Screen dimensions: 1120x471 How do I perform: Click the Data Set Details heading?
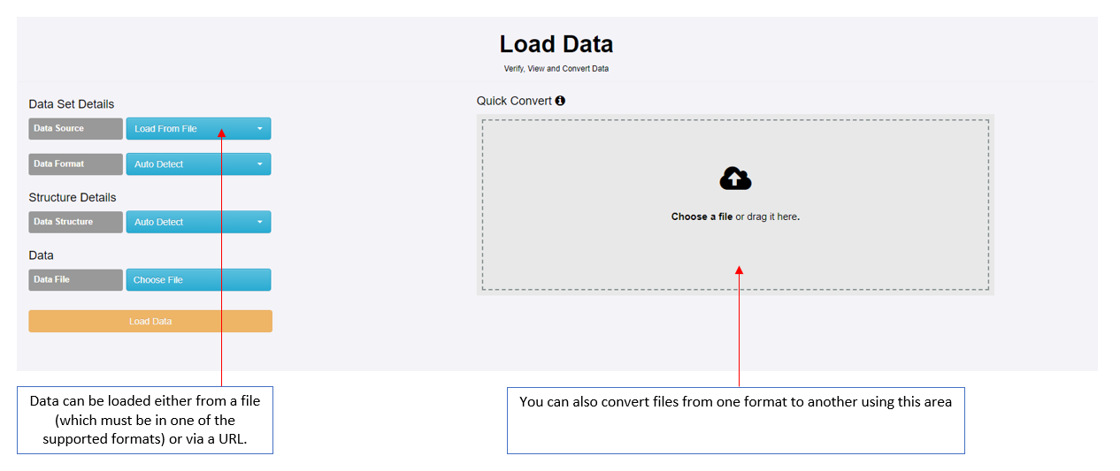click(72, 104)
